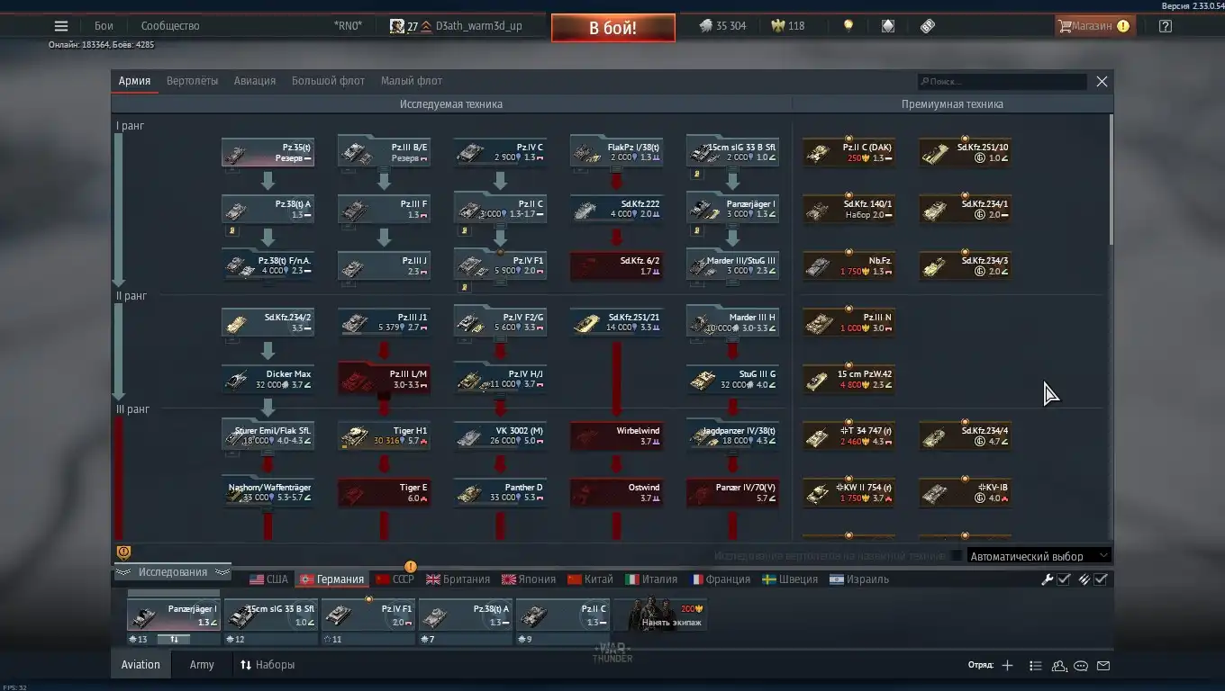Open the mail envelope icon
Viewport: 1225px width, 691px height.
pos(1103,666)
